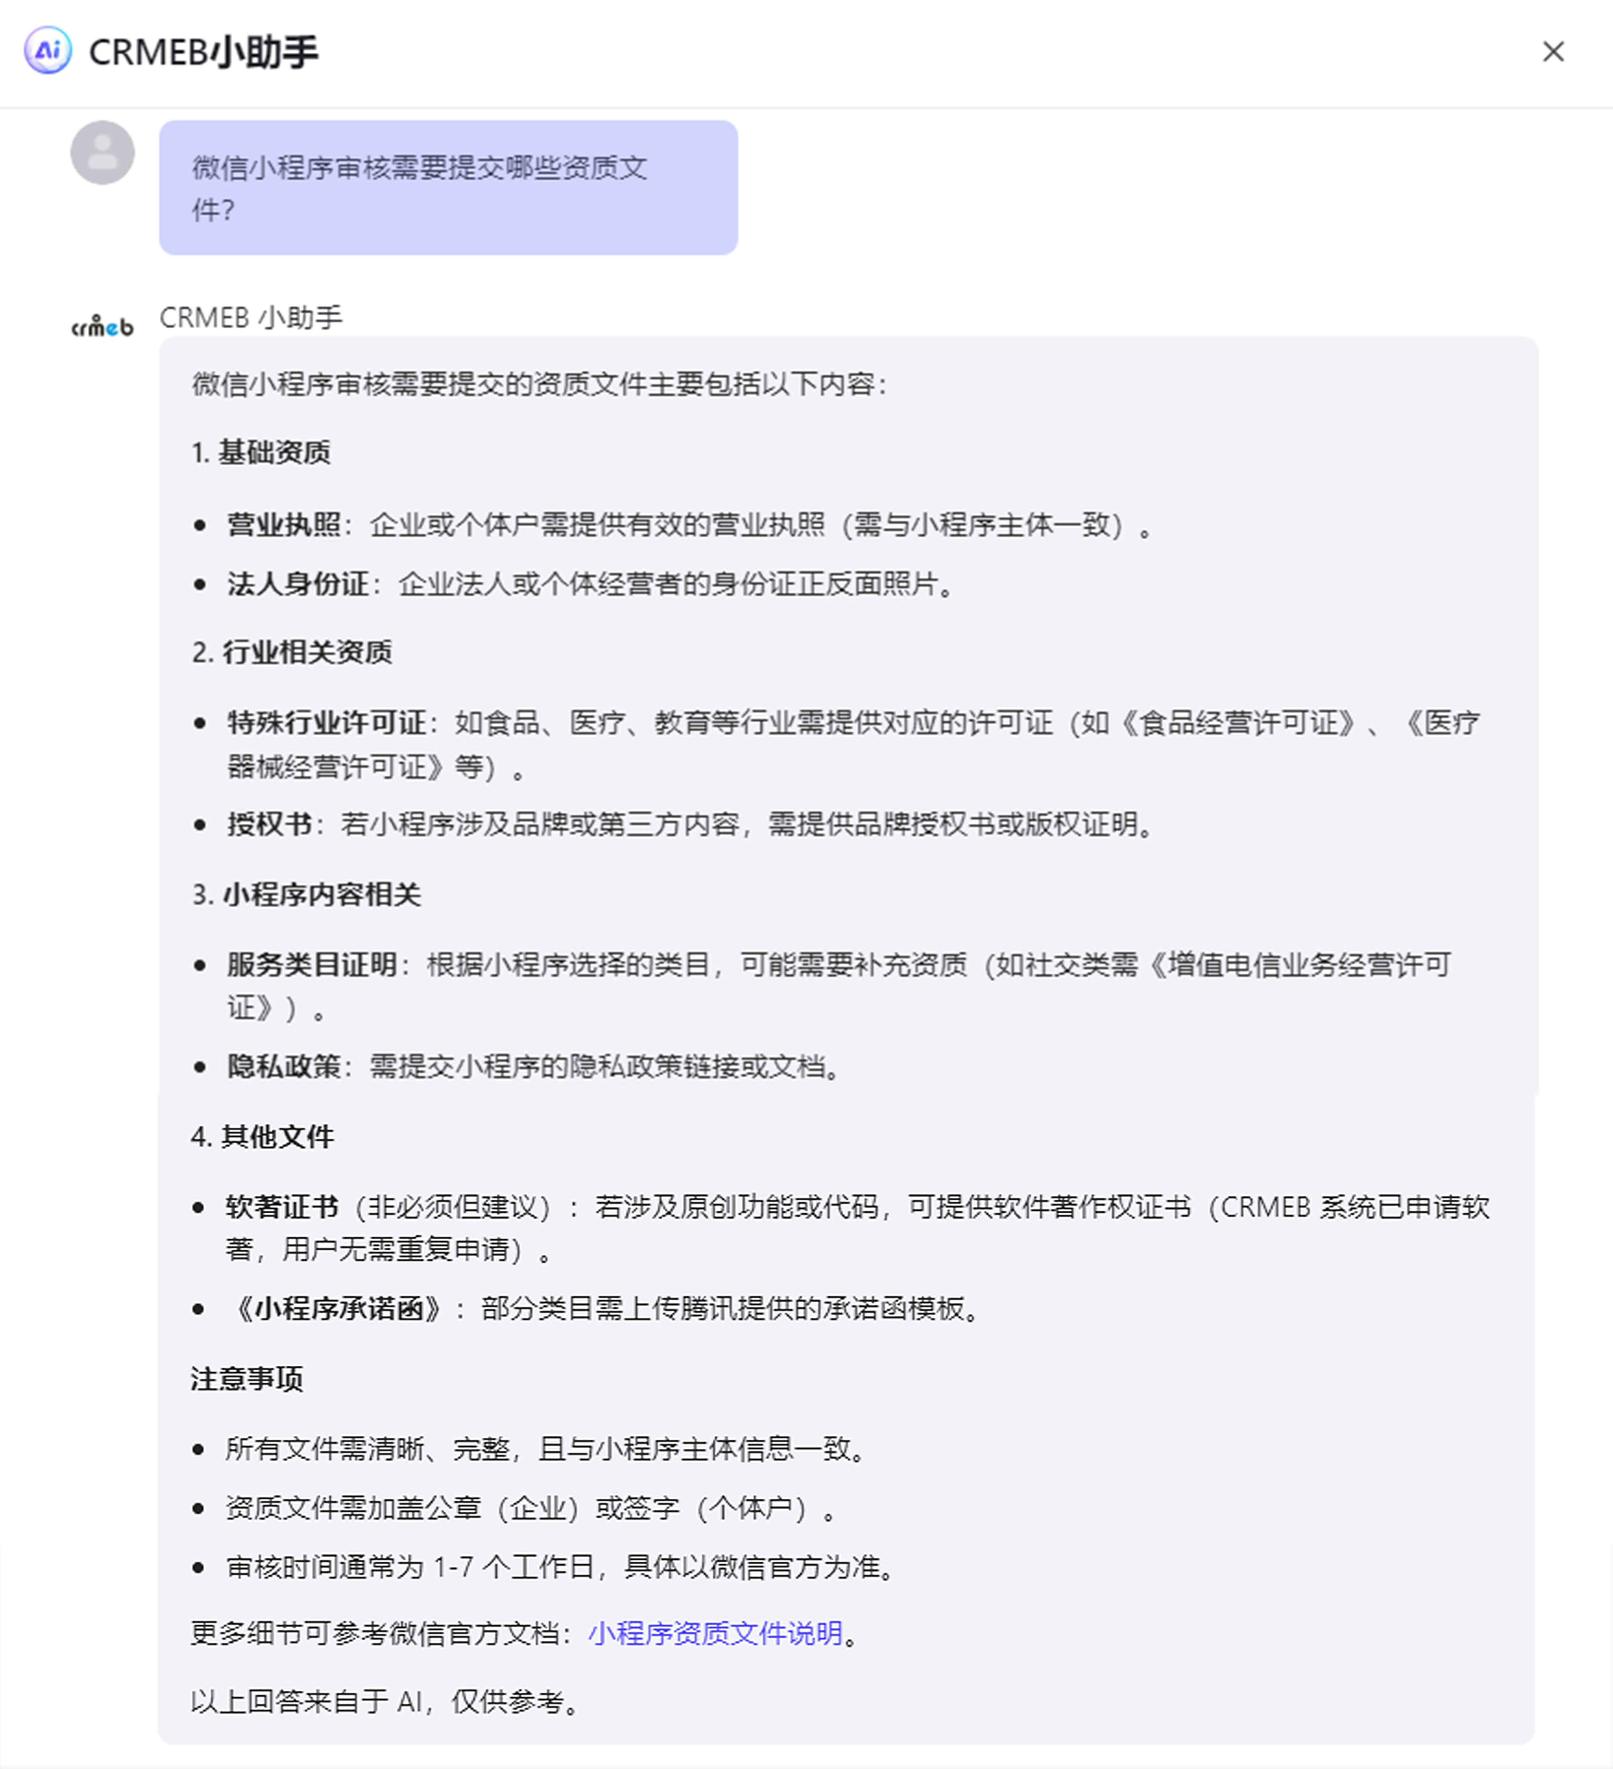Click the bold term 特殊行业许可证
Image resolution: width=1613 pixels, height=1769 pixels.
(326, 722)
